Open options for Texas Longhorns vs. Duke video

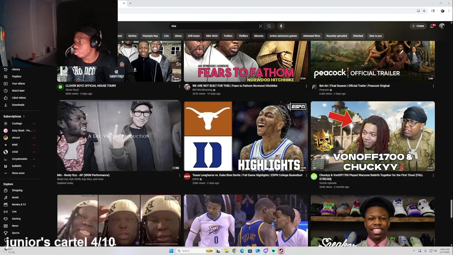(x=306, y=175)
